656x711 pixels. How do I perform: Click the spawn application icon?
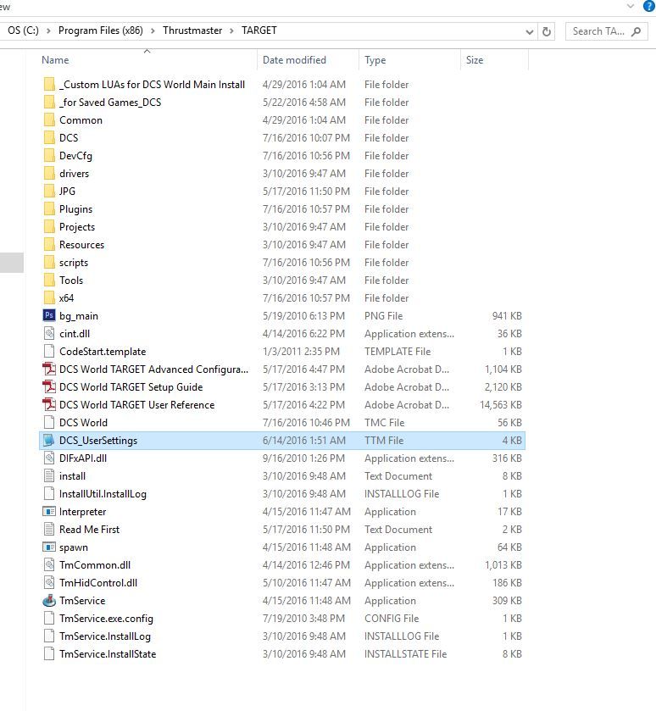point(49,547)
